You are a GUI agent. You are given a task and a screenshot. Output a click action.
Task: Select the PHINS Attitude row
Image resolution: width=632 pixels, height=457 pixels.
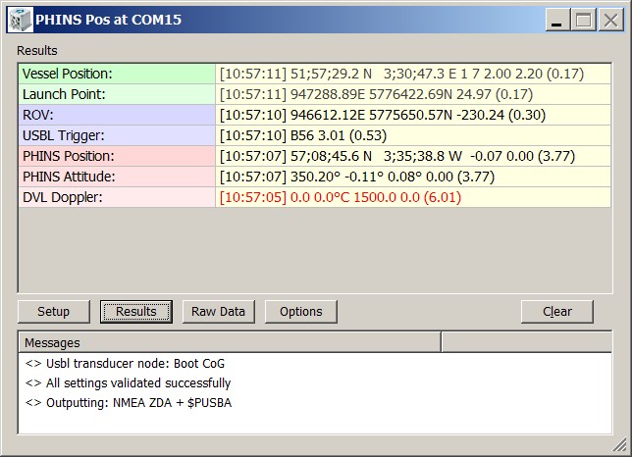coord(117,177)
